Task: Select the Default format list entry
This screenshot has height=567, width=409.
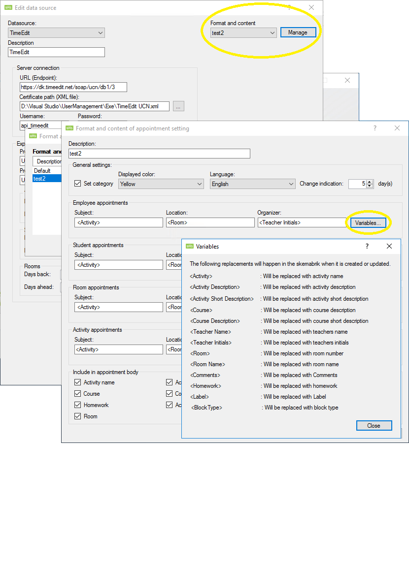Action: click(x=42, y=171)
